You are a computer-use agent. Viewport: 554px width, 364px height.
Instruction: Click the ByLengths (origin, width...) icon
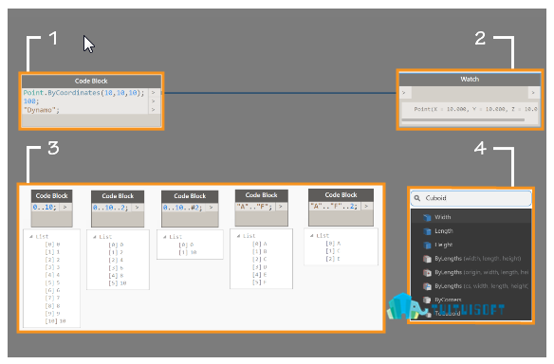pyautogui.click(x=427, y=273)
